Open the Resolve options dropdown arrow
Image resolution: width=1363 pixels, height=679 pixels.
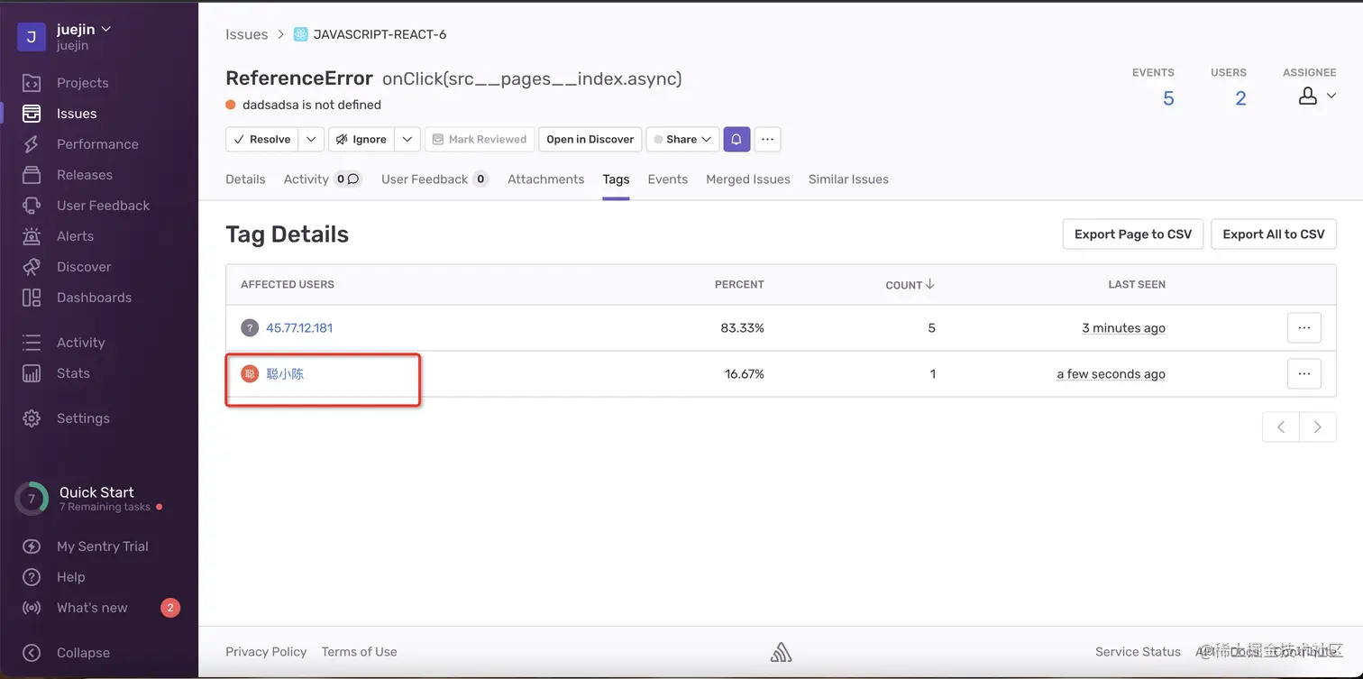[x=311, y=139]
